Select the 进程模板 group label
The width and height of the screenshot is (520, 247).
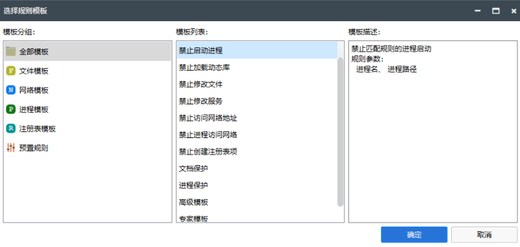click(x=34, y=110)
